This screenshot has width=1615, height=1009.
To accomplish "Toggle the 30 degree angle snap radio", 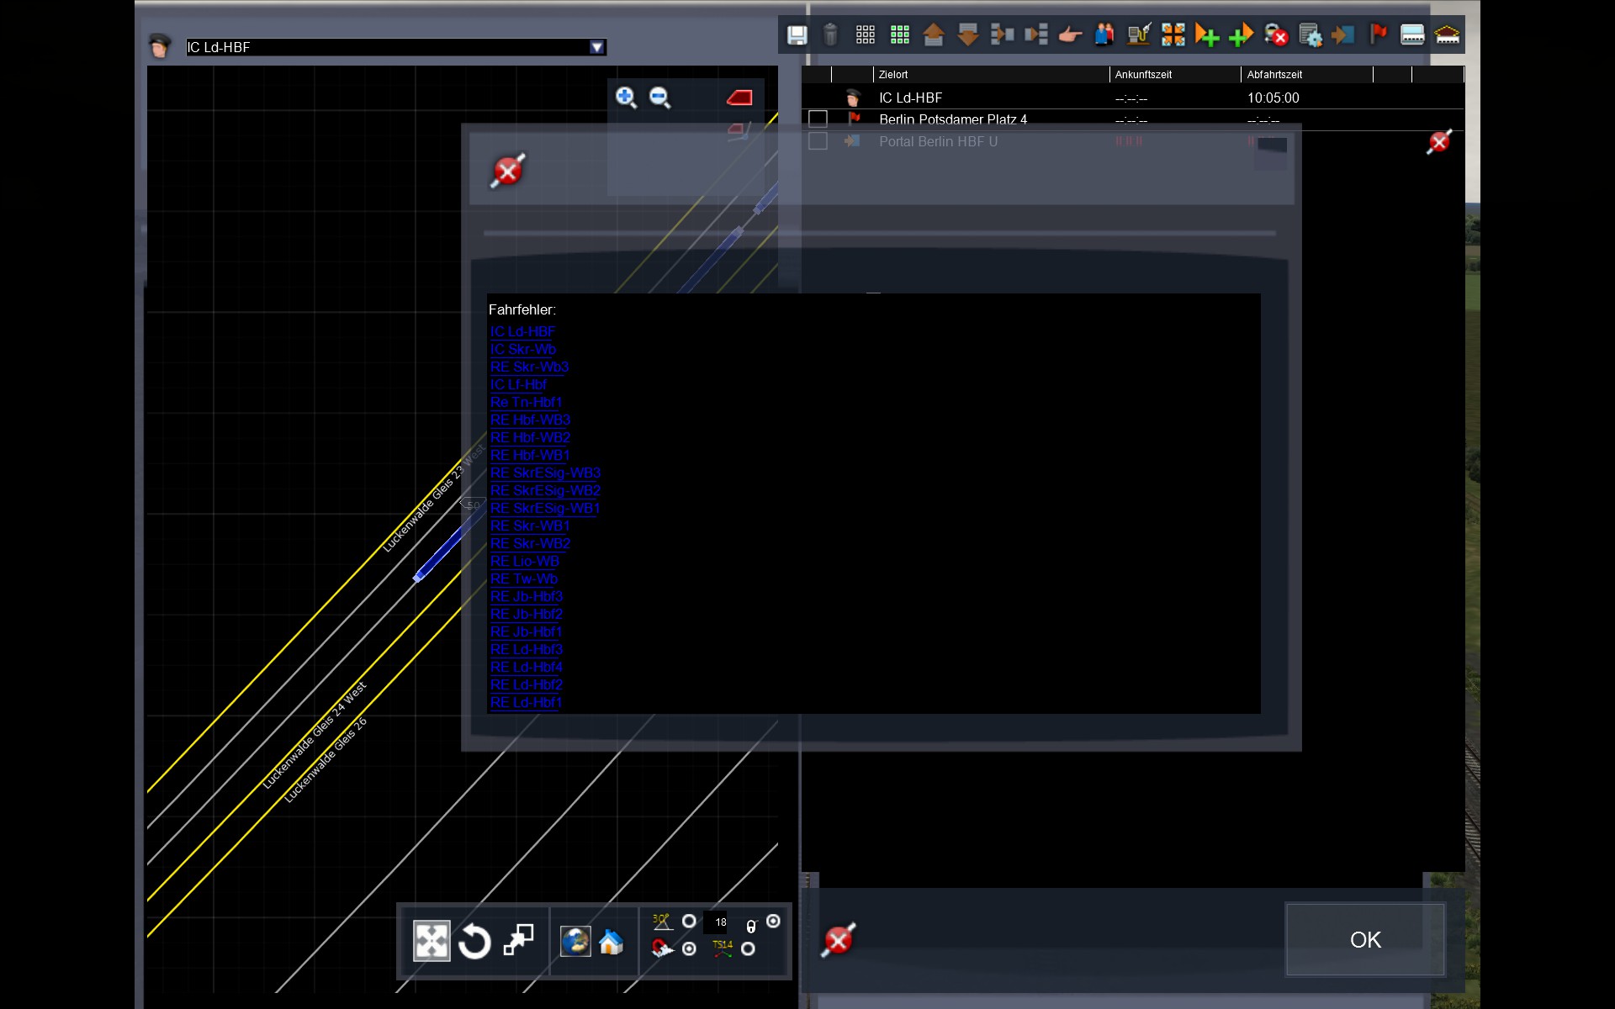I will click(x=689, y=922).
